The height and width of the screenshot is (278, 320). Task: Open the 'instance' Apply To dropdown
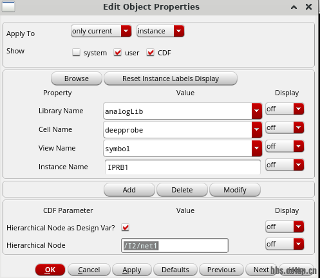coord(160,31)
